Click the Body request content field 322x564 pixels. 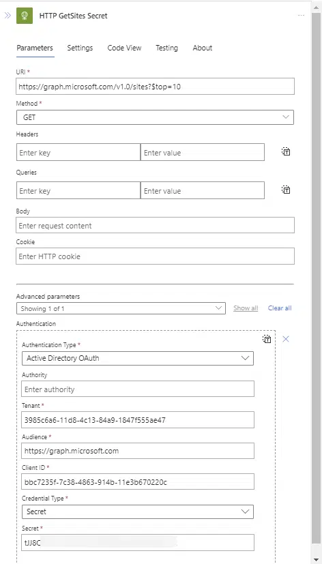pyautogui.click(x=155, y=225)
